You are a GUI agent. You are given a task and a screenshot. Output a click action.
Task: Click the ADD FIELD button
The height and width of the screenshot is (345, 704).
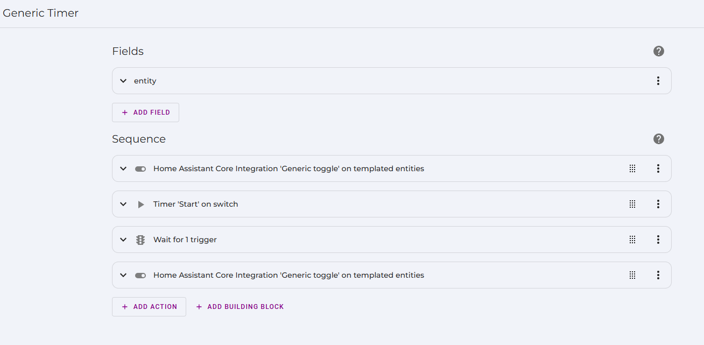click(145, 112)
